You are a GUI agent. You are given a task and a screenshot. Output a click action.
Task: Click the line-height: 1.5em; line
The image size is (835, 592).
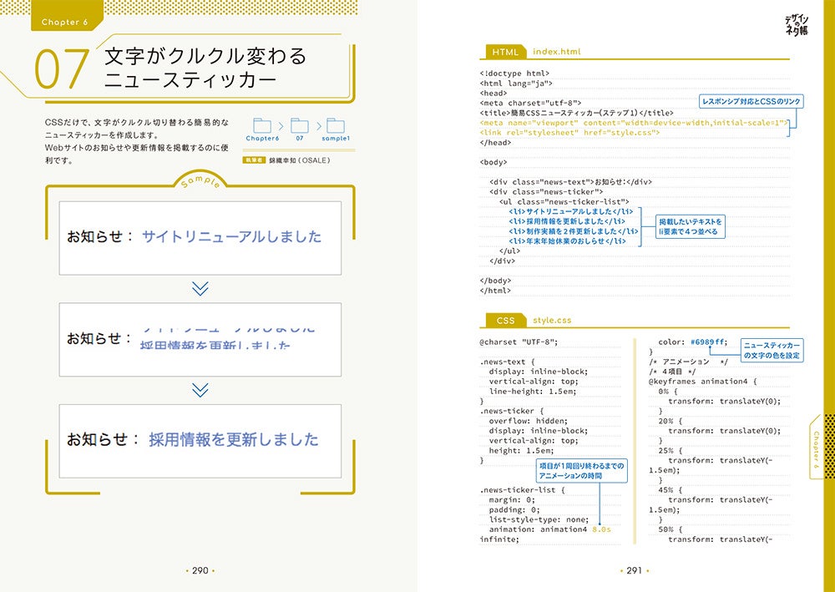coord(533,392)
